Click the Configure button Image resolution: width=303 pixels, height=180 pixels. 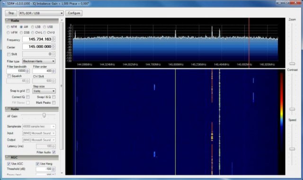[x=74, y=13]
